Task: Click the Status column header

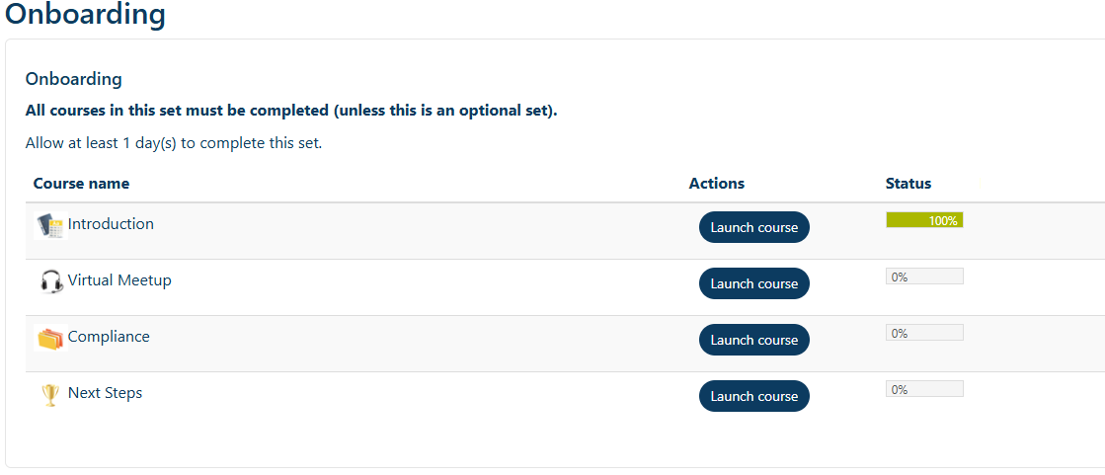Action: [x=908, y=184]
